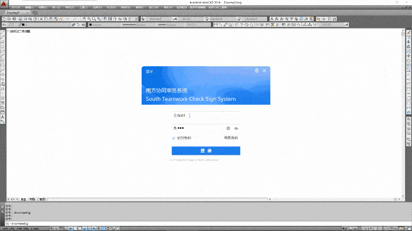Open the ByLayer linetype dropdown
Viewport: 412px width, 231px height.
138,24
